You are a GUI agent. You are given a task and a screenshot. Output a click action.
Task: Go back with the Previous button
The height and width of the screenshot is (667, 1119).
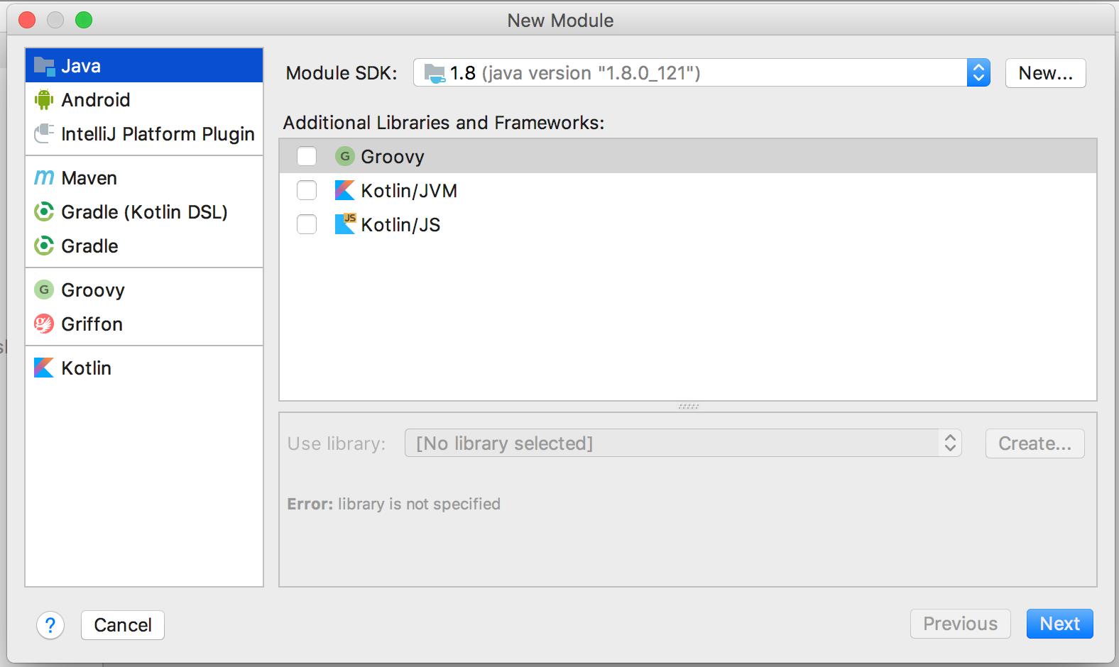click(960, 624)
